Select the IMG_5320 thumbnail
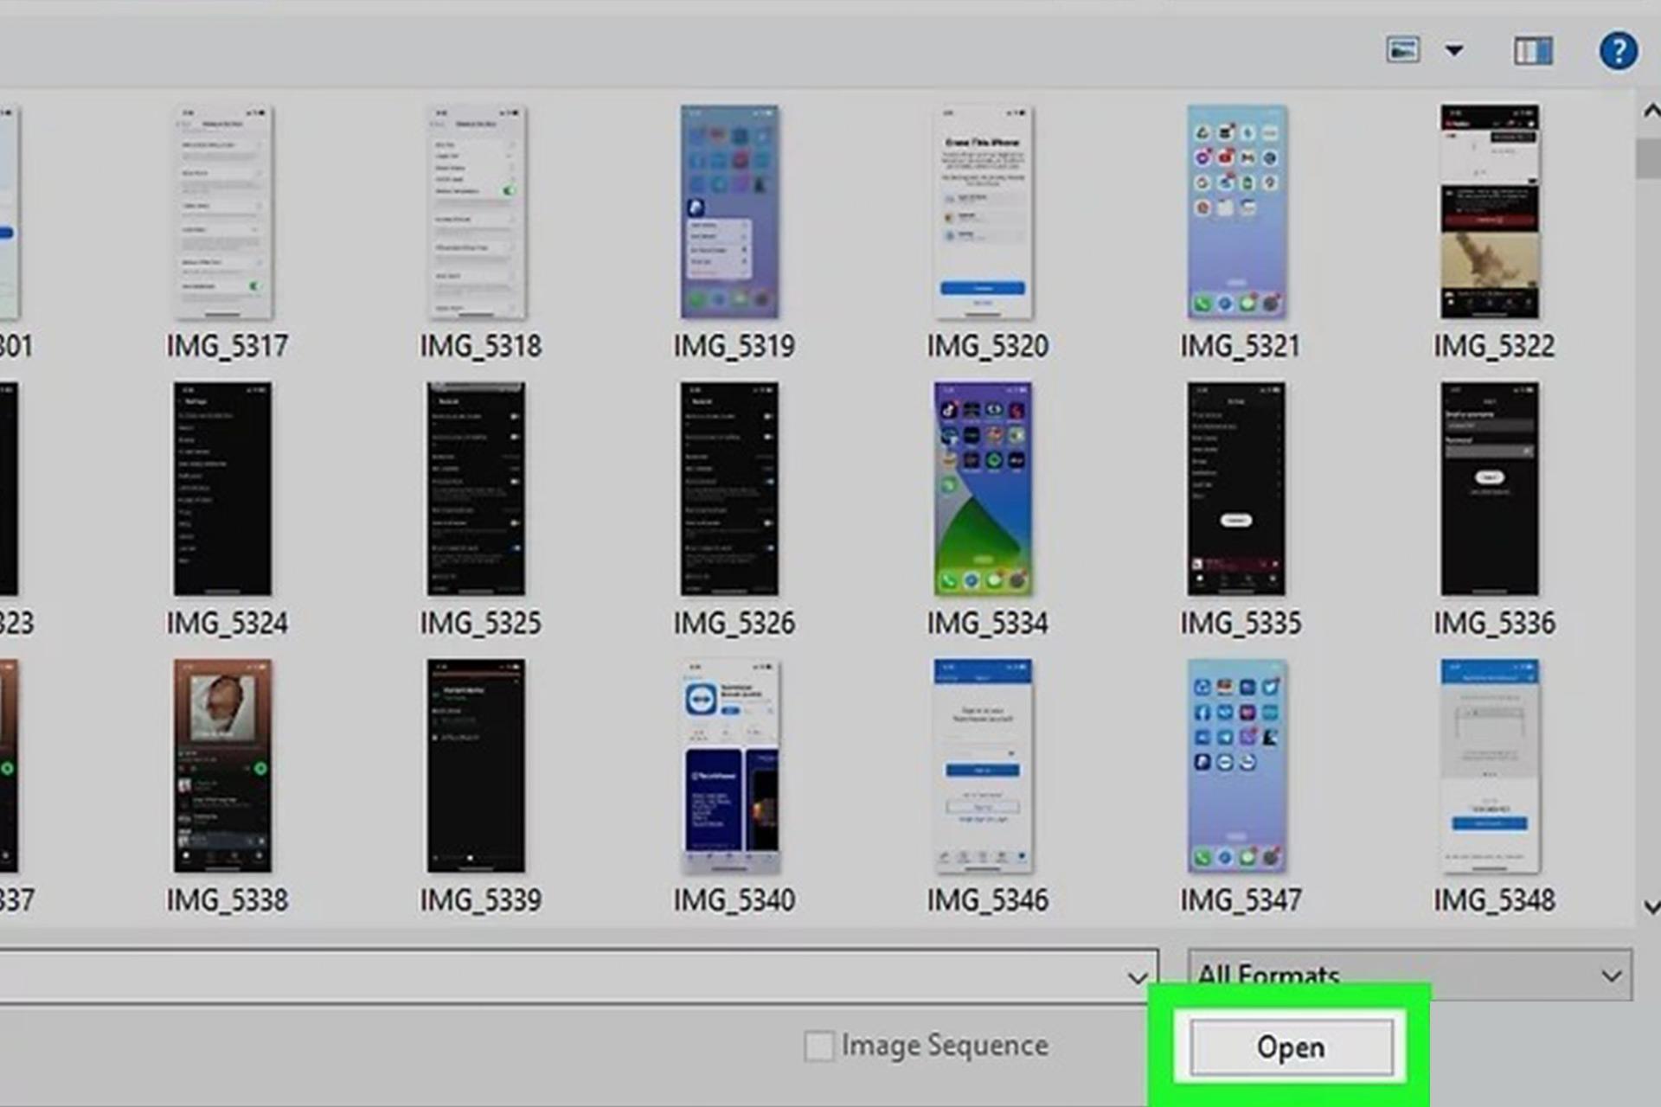This screenshot has height=1107, width=1661. point(984,212)
